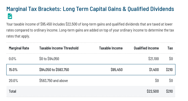Select the Marginal Rate column header
Image resolution: width=188 pixels, height=101 pixels.
[x=19, y=48]
